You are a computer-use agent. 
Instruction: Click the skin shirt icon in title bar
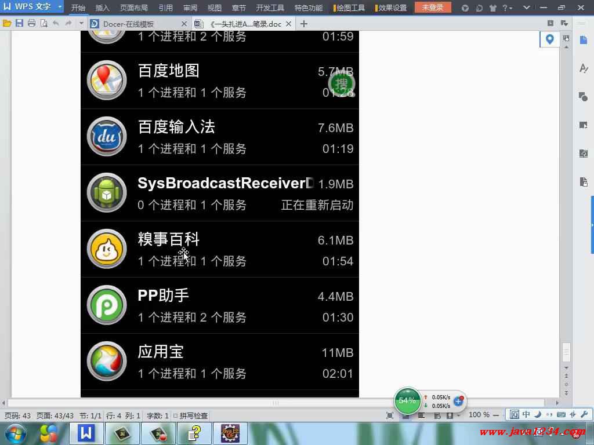(493, 8)
